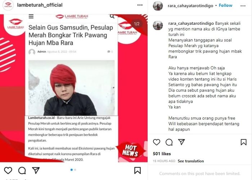
Task: Click the search magnifier in Lambe Turah header
Action: pos(112,17)
